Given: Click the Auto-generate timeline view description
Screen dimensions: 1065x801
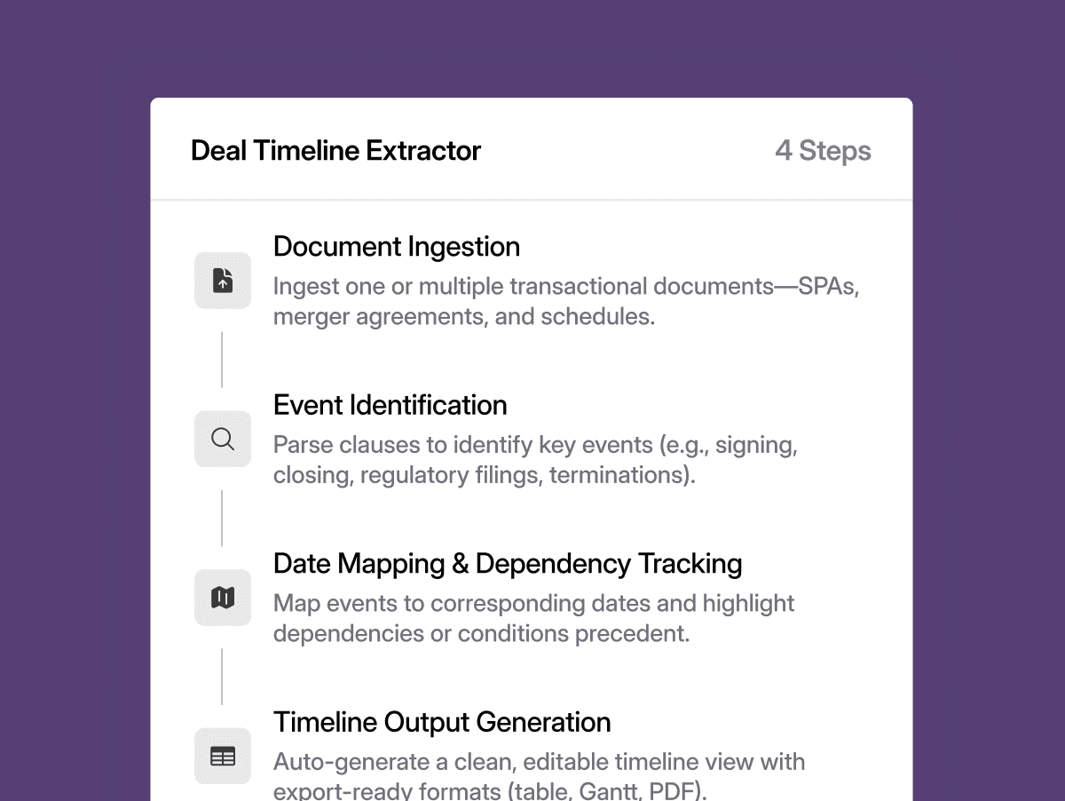Looking at the screenshot, I should (539, 775).
